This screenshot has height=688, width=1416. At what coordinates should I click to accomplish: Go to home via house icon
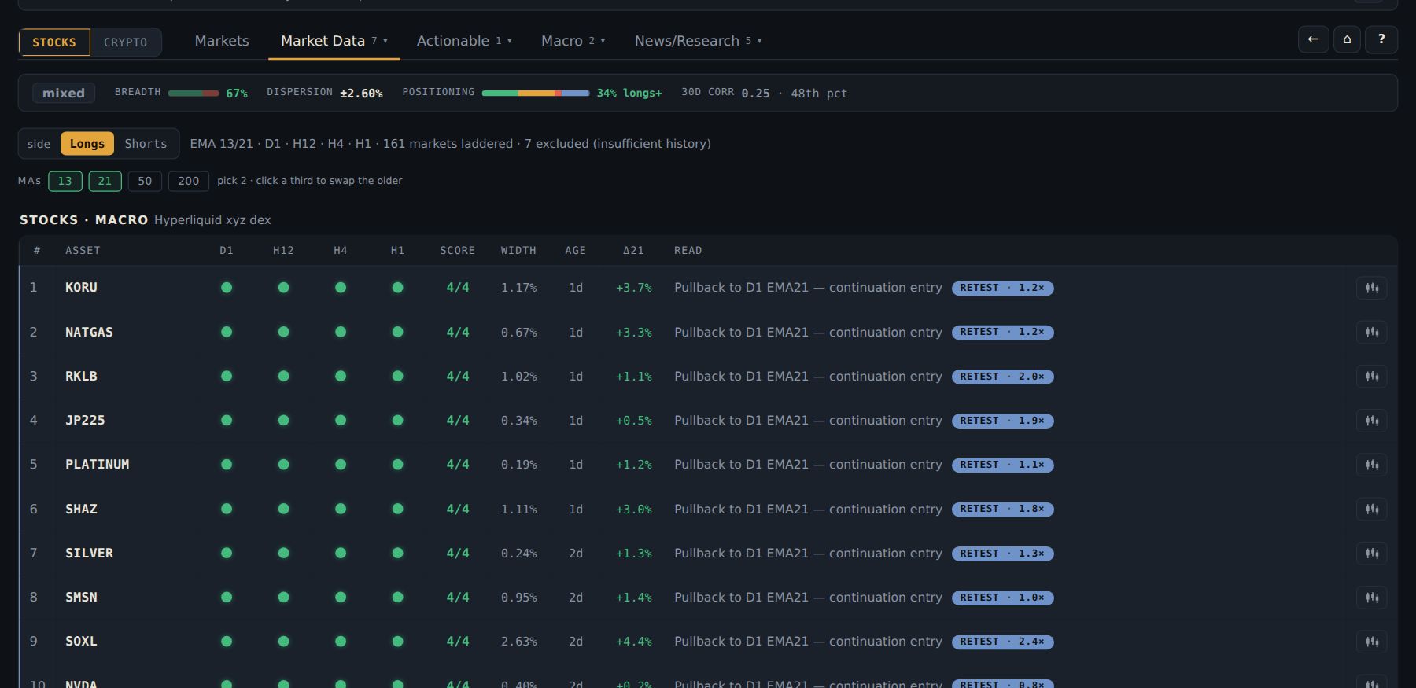[x=1347, y=39]
